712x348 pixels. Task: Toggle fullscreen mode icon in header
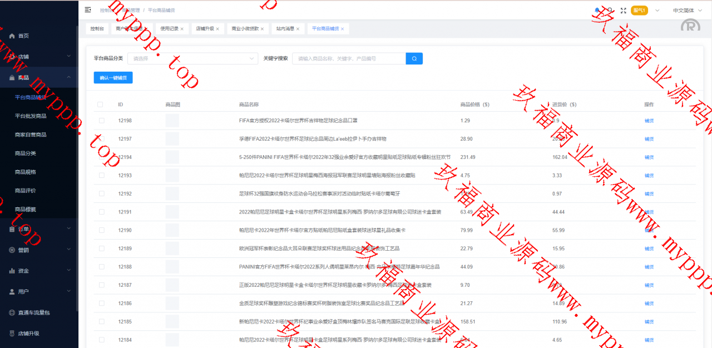pyautogui.click(x=623, y=10)
